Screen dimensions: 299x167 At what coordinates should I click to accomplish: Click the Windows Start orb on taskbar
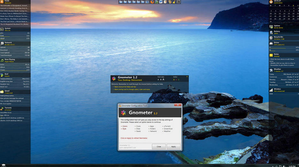4,165
